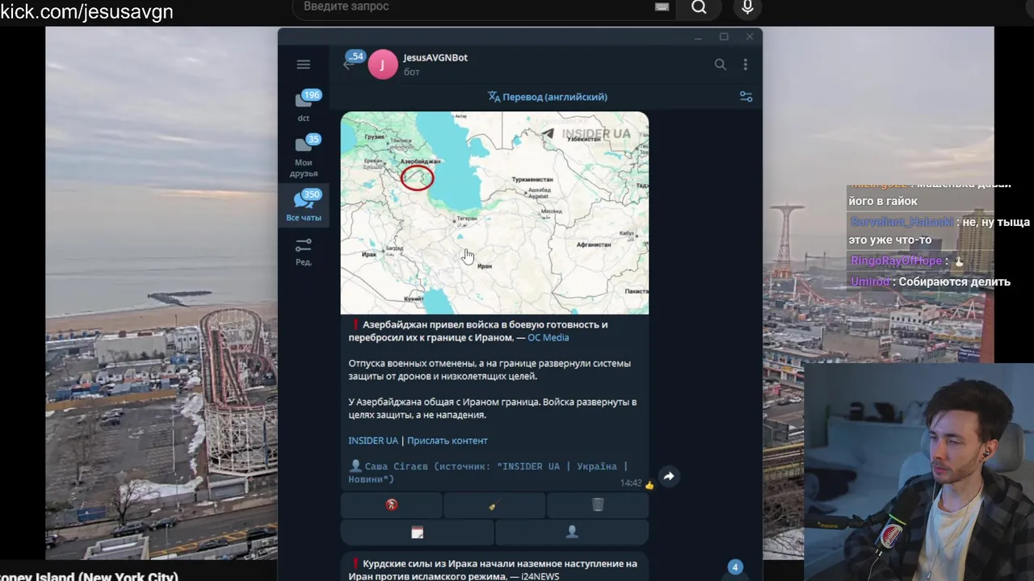Open the Прислать контент link

(447, 441)
